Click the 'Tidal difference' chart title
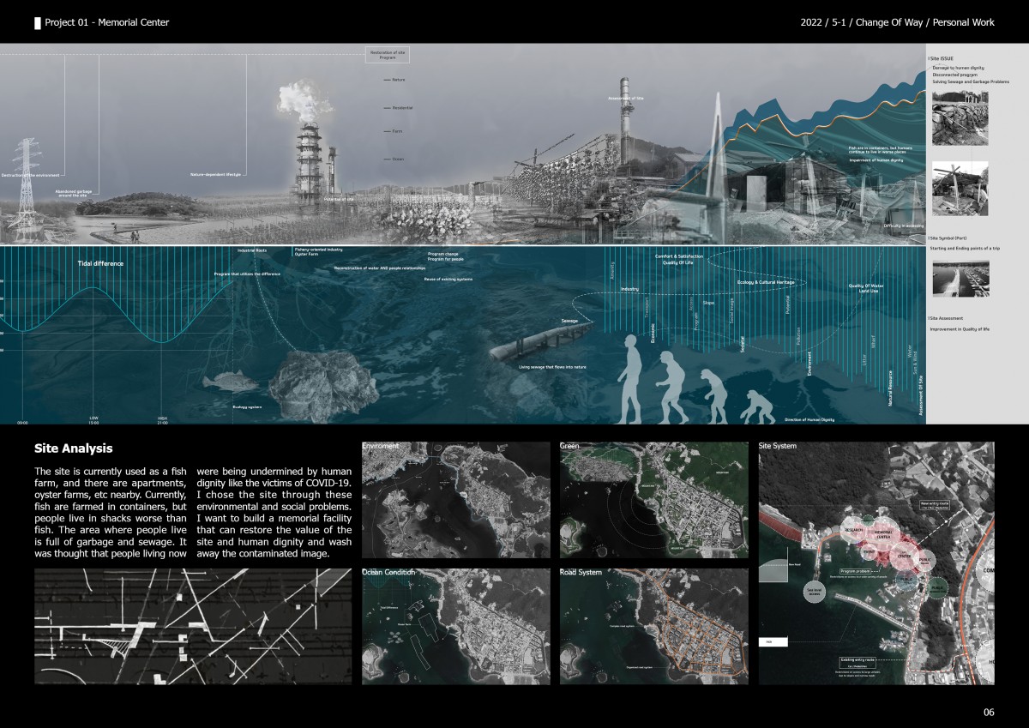The image size is (1029, 728). tap(100, 263)
